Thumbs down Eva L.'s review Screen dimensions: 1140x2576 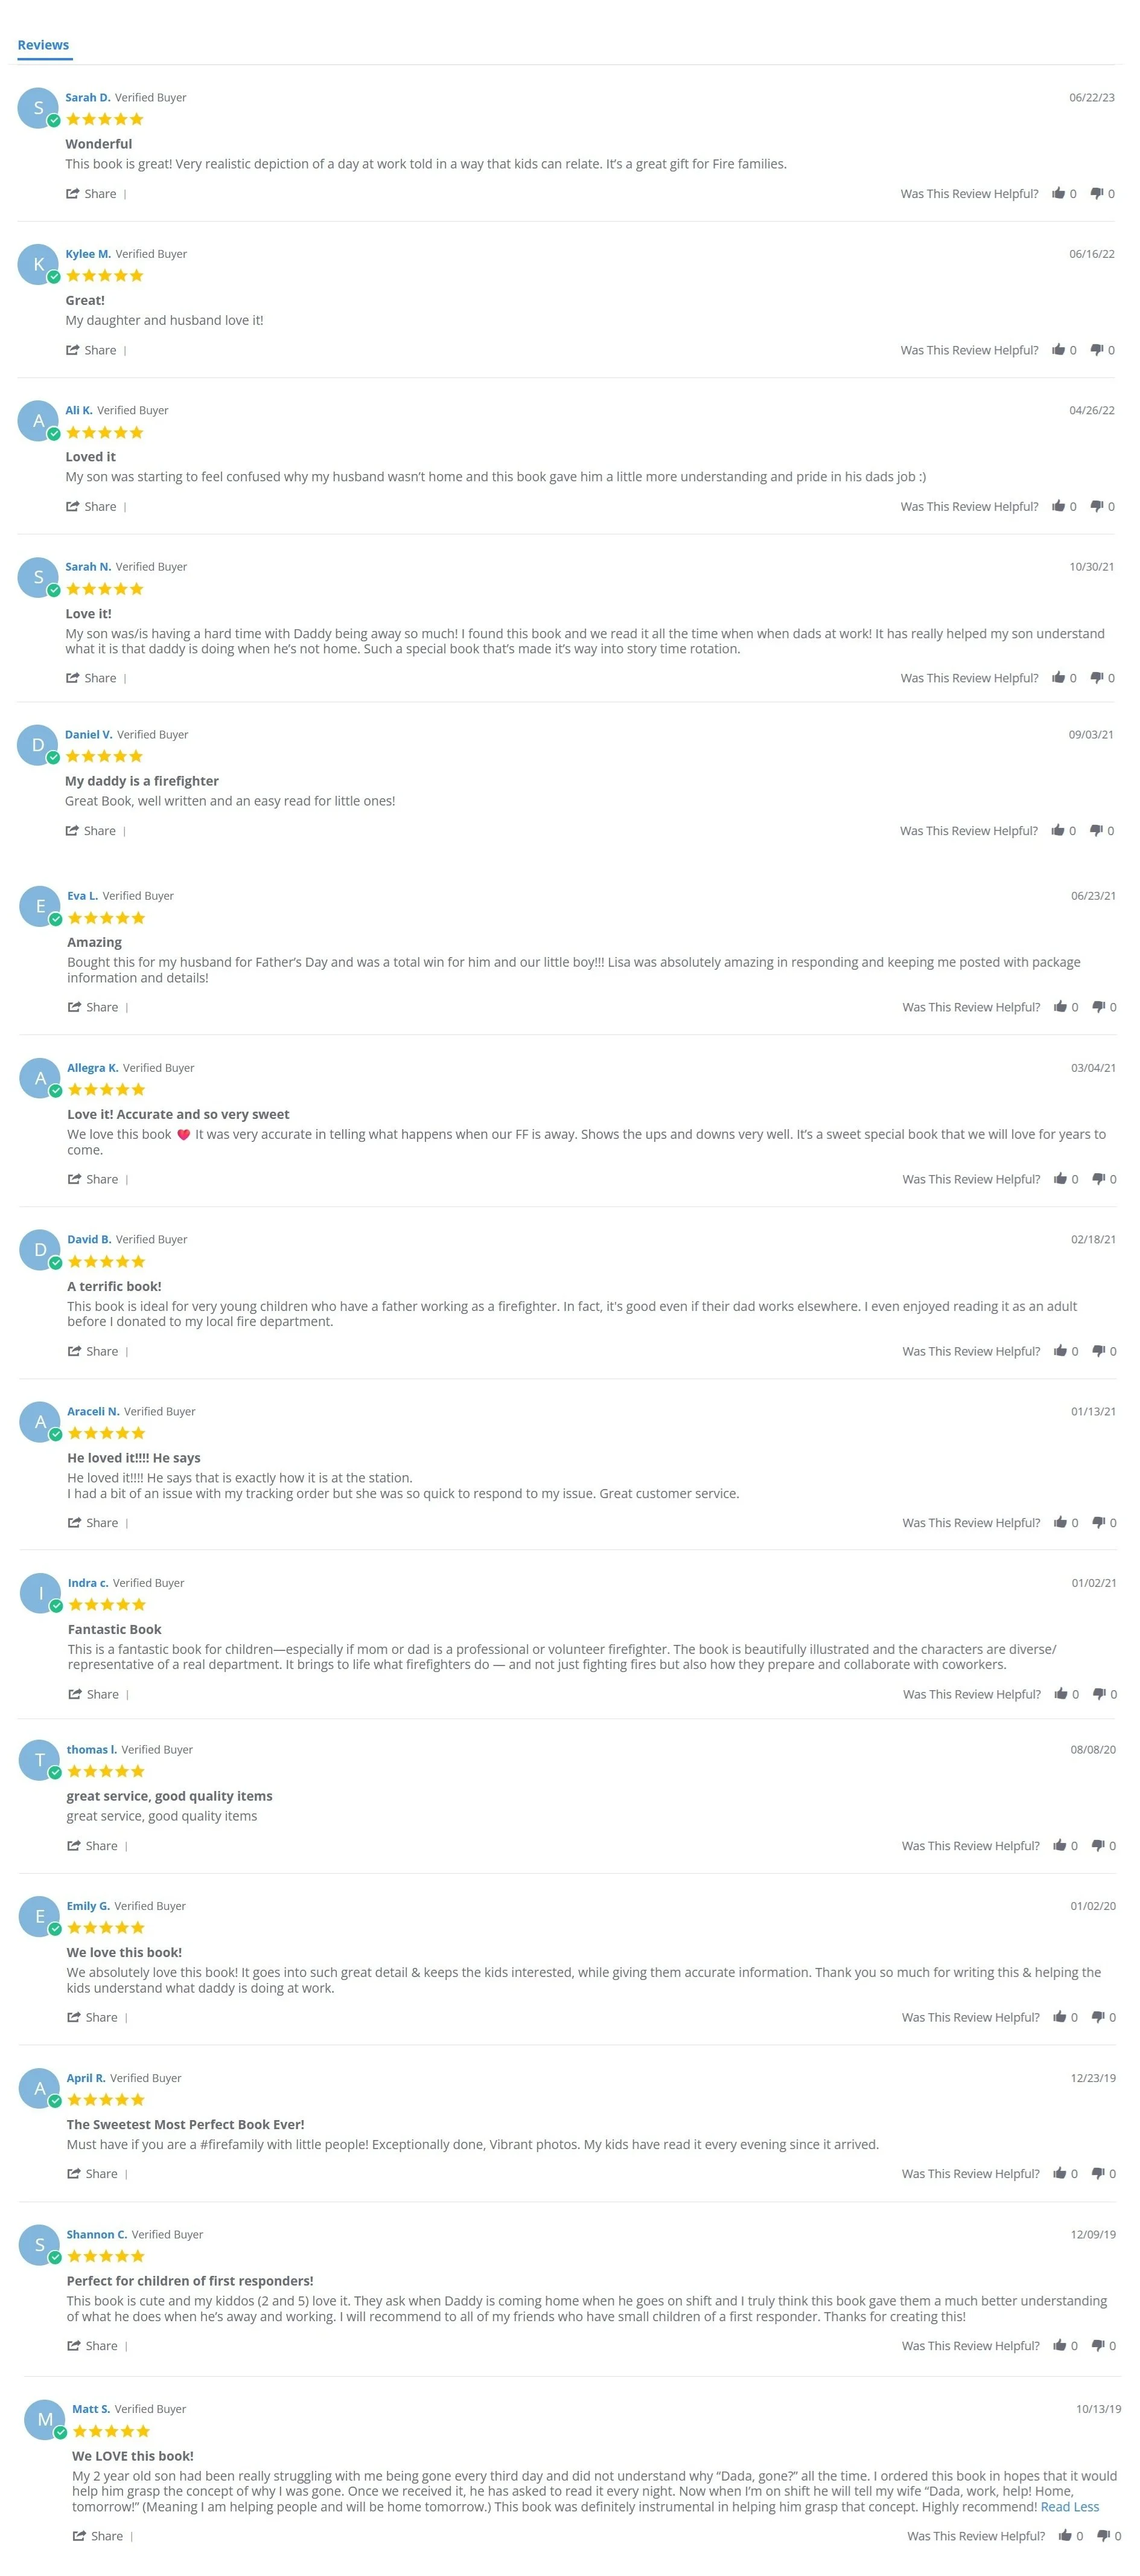click(x=1098, y=1007)
